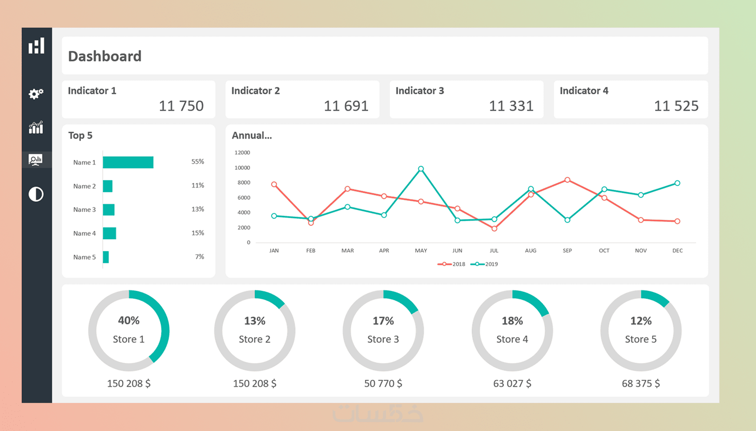This screenshot has height=431, width=756.
Task: Click the value 11 750
Action: click(181, 106)
